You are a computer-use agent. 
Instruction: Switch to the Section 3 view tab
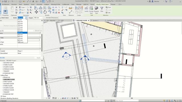point(110,20)
